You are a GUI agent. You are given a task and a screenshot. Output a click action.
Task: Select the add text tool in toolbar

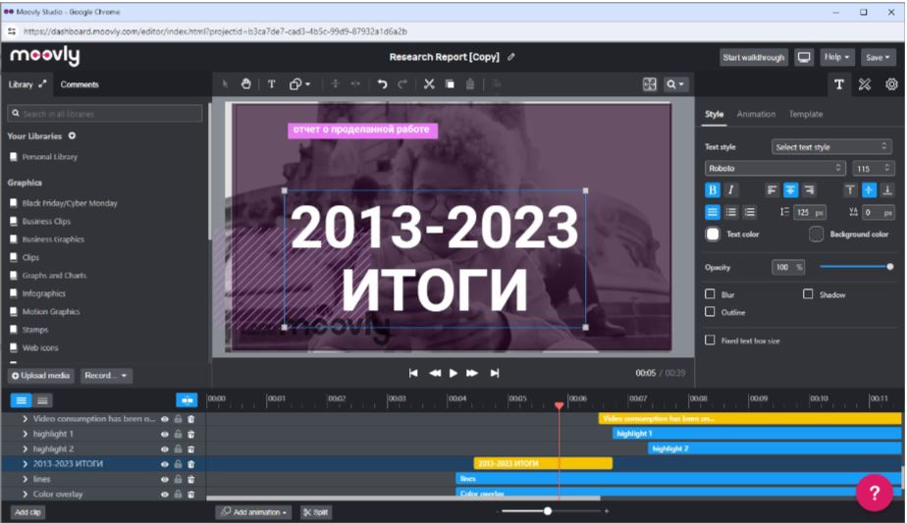coord(271,83)
